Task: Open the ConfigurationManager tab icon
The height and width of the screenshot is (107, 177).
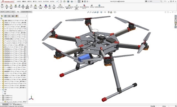Action: (9, 16)
